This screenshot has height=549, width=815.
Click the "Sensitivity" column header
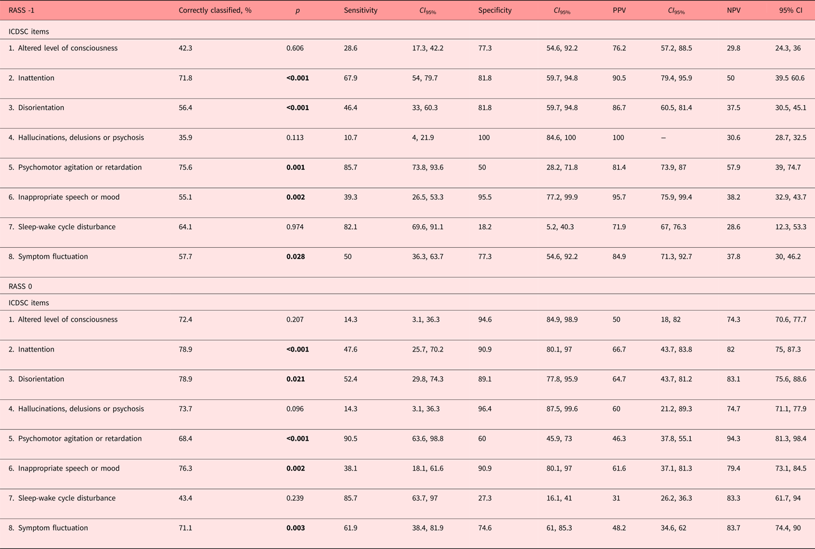click(x=360, y=11)
